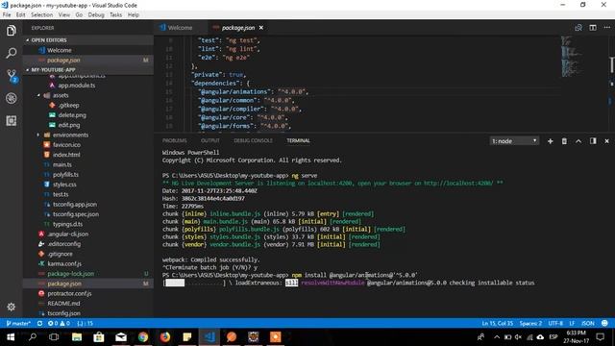Create a new terminal with the plus icon
This screenshot has width=615, height=346.
551,141
